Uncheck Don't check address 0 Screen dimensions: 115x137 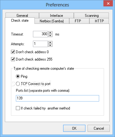30,52
